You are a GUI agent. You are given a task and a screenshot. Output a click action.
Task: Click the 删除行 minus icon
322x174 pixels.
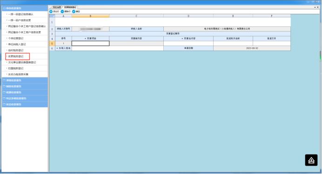62,12
